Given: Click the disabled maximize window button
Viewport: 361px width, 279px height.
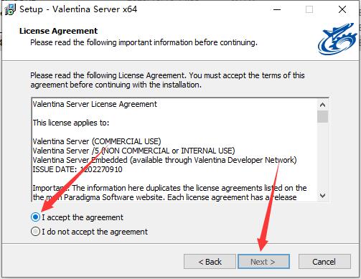Looking at the screenshot, I should tap(309, 9).
